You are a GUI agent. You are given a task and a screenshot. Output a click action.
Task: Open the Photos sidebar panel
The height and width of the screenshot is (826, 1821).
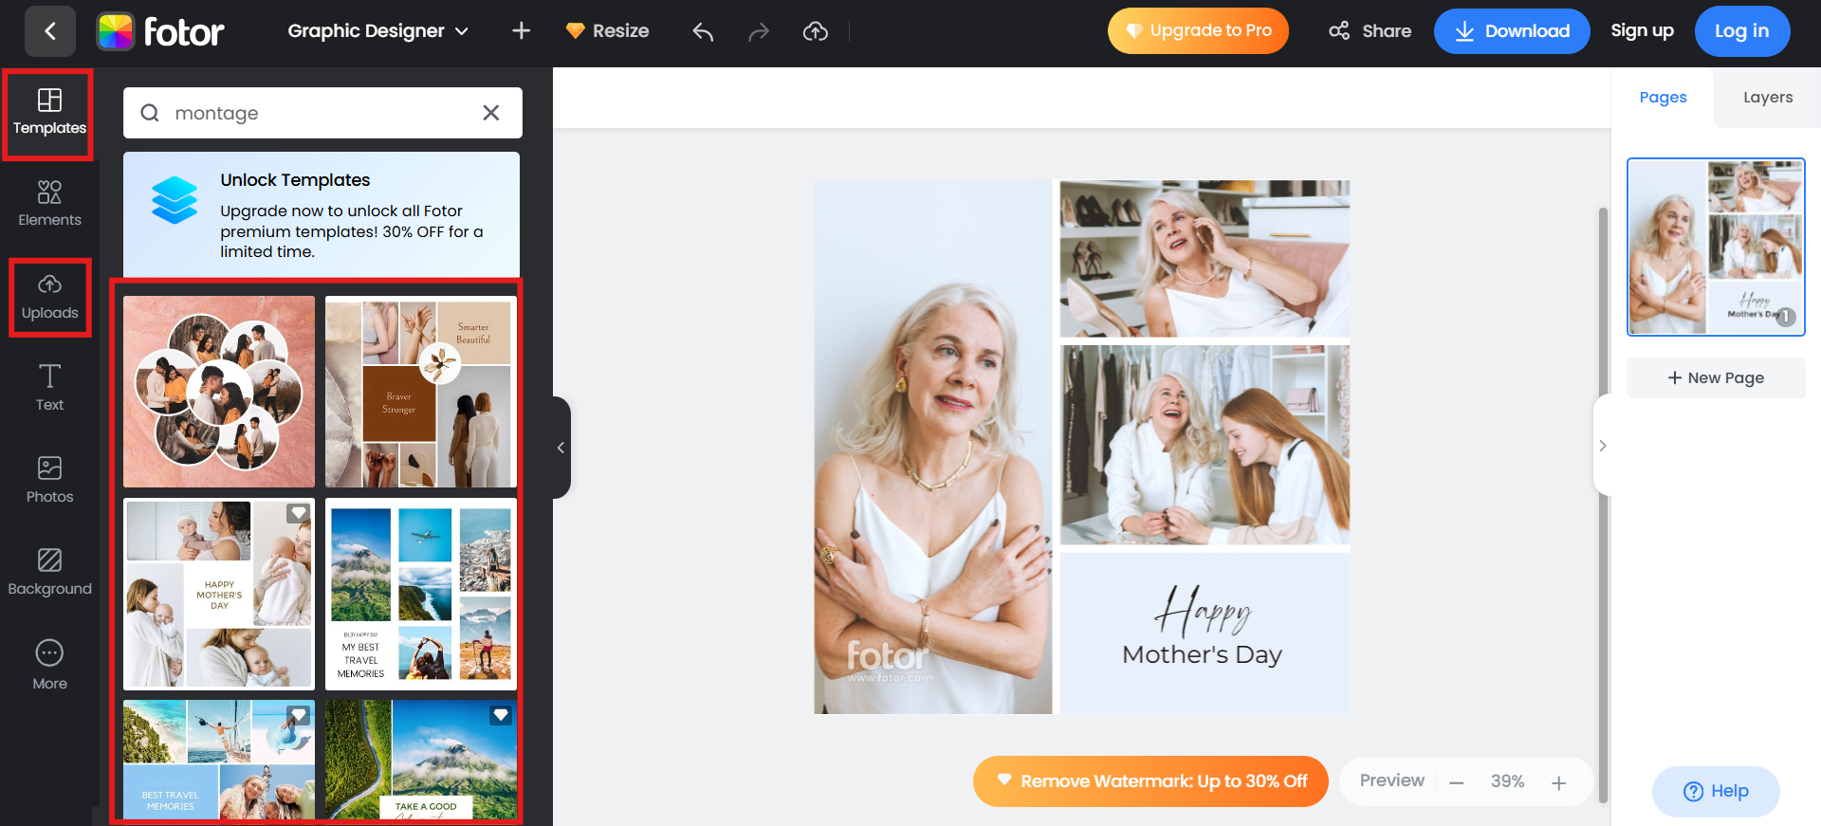pyautogui.click(x=49, y=480)
